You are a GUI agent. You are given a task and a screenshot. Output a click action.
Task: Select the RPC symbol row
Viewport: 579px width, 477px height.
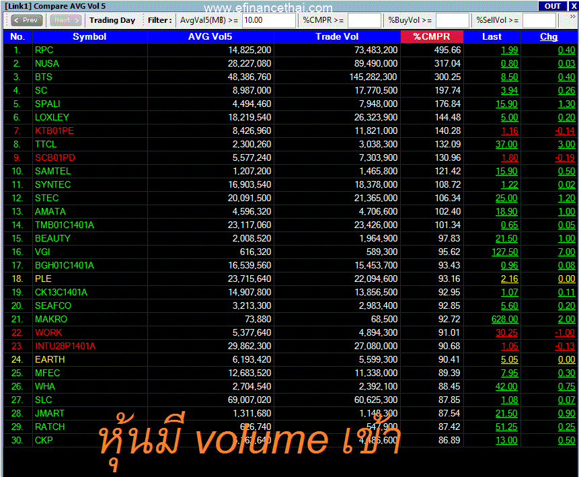[x=291, y=50]
